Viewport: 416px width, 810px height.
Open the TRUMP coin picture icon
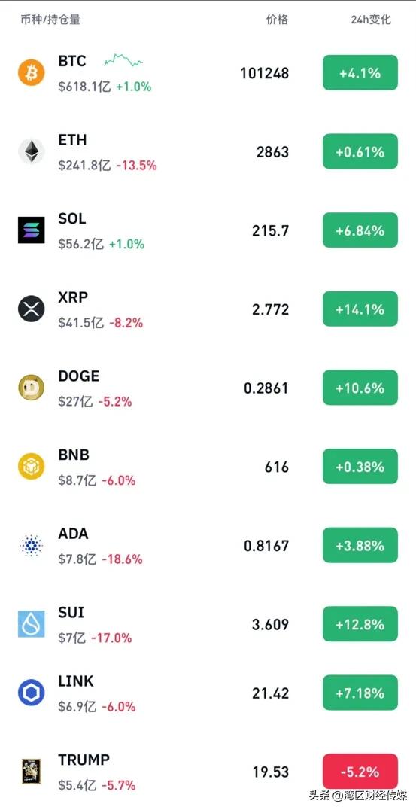pyautogui.click(x=32, y=772)
